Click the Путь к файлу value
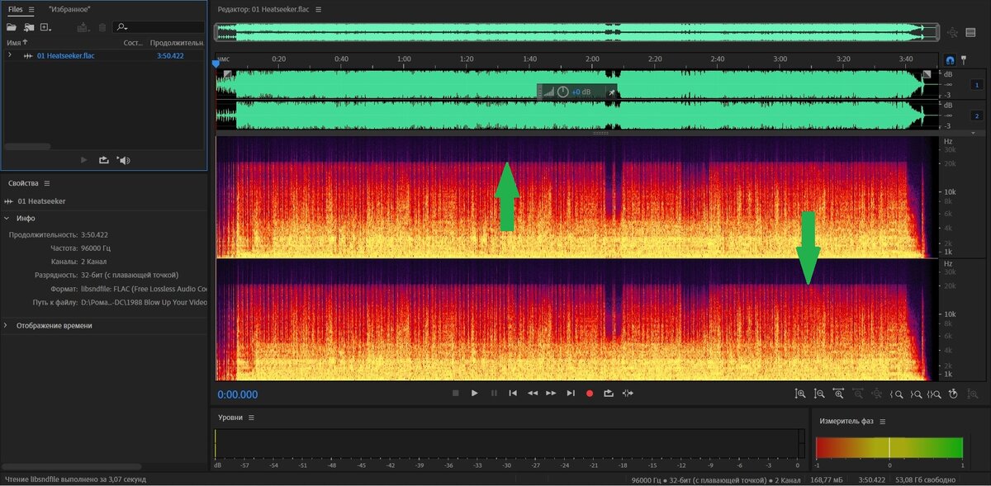This screenshot has width=991, height=486. pyautogui.click(x=144, y=302)
